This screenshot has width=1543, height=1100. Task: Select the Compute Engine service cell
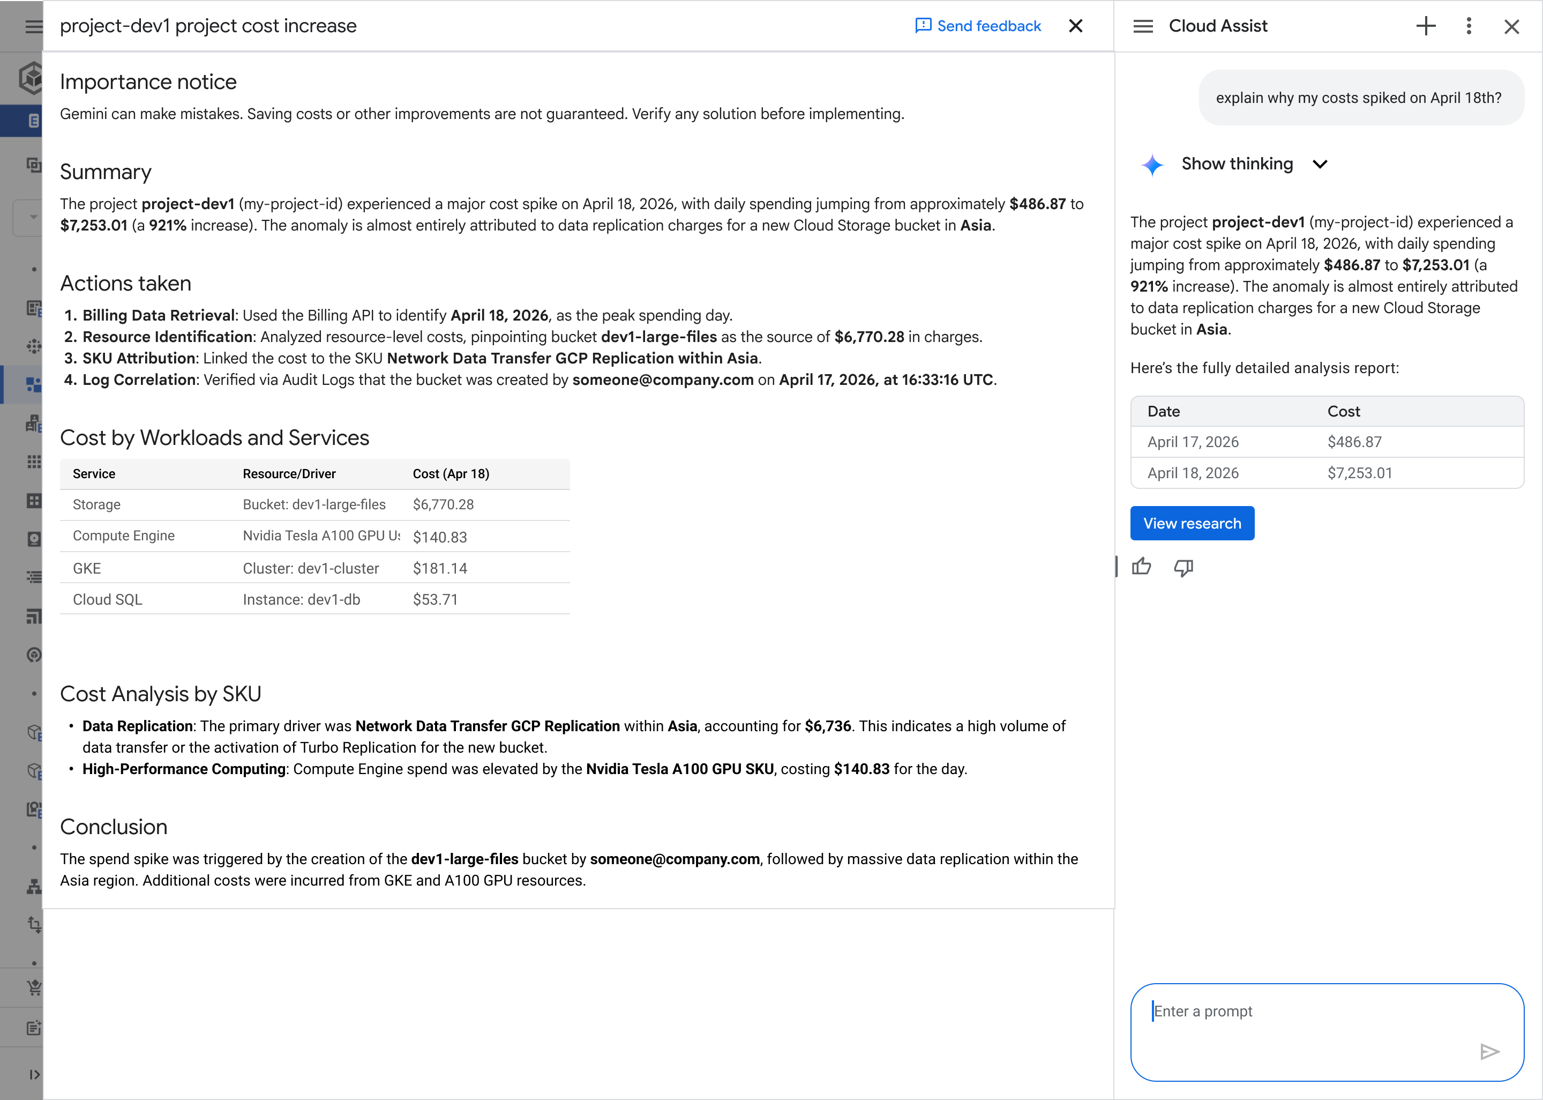(124, 536)
